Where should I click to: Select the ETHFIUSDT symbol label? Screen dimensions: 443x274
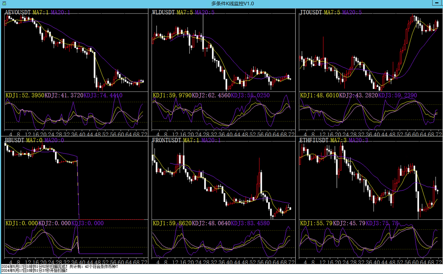pyautogui.click(x=314, y=140)
